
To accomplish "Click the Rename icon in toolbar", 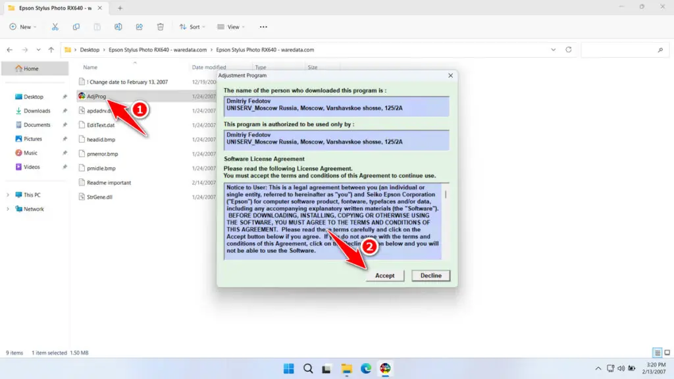I will click(x=118, y=27).
